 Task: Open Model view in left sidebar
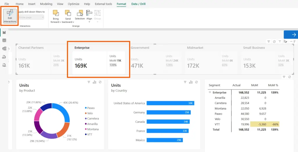click(4, 49)
